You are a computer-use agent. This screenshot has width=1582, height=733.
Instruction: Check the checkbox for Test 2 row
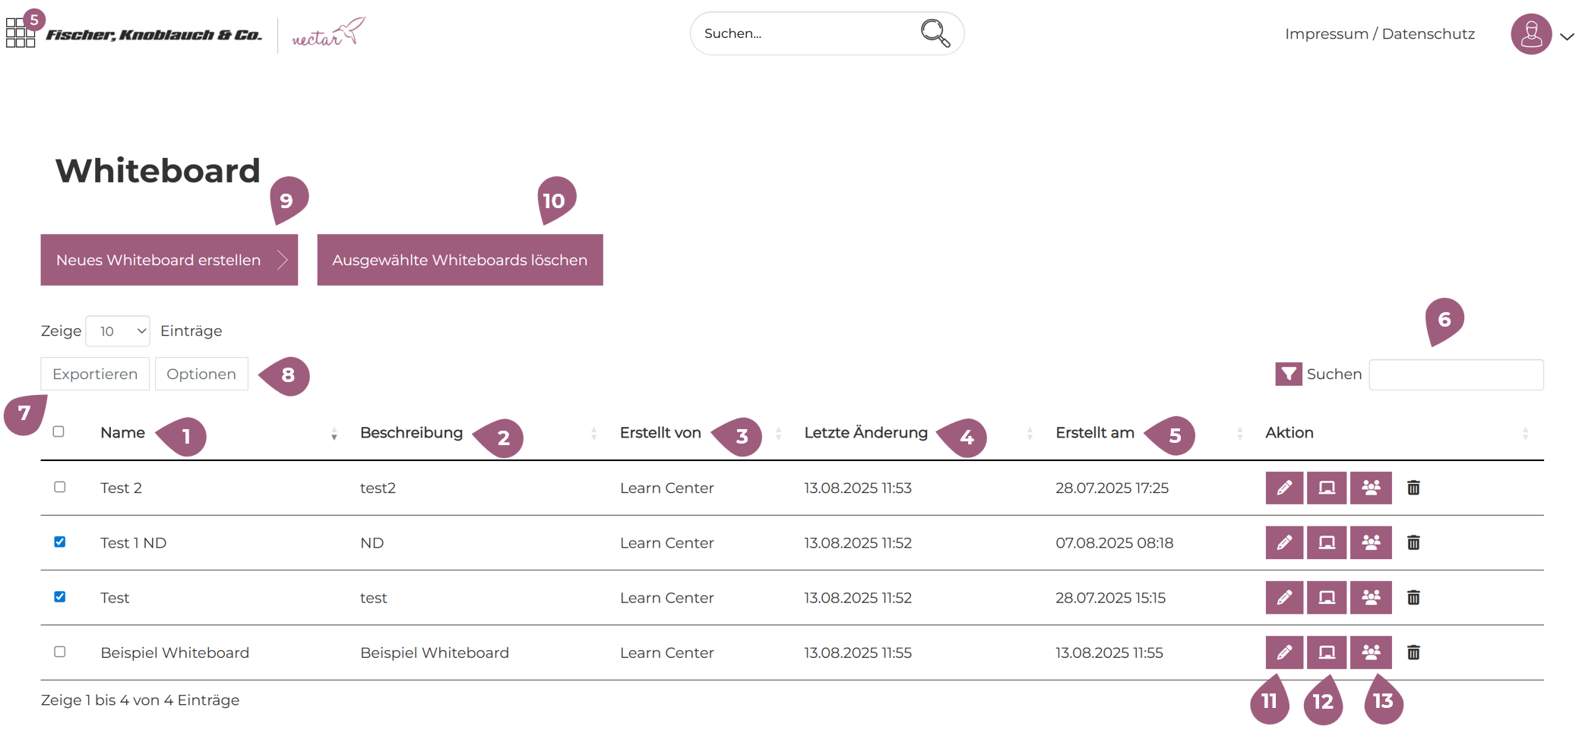pyautogui.click(x=60, y=487)
